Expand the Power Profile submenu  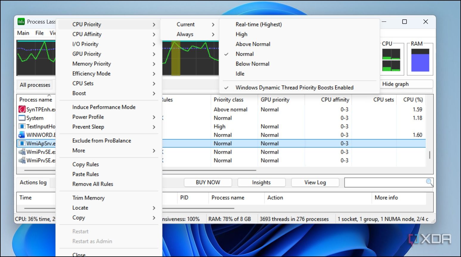(109, 117)
